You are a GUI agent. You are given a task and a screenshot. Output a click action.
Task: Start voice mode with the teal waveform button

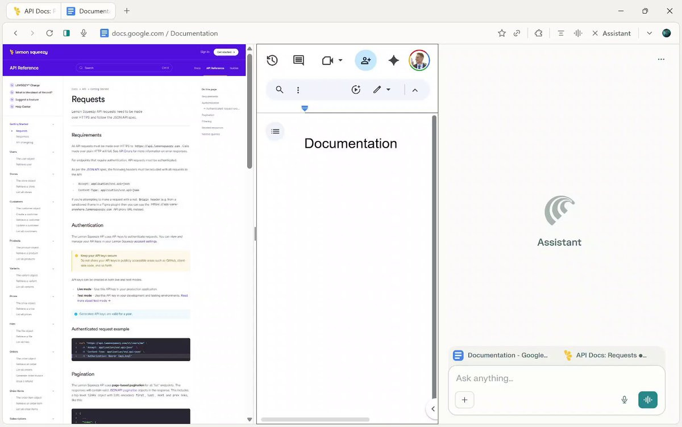tap(648, 400)
